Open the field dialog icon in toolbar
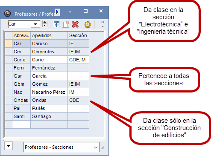 point(56,24)
